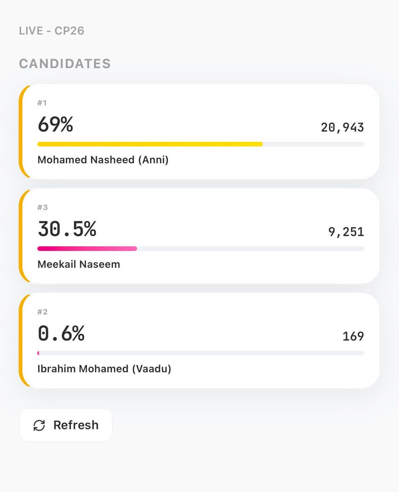Click the #2 candidate number label
Viewport: 399px width, 492px height.
point(43,312)
